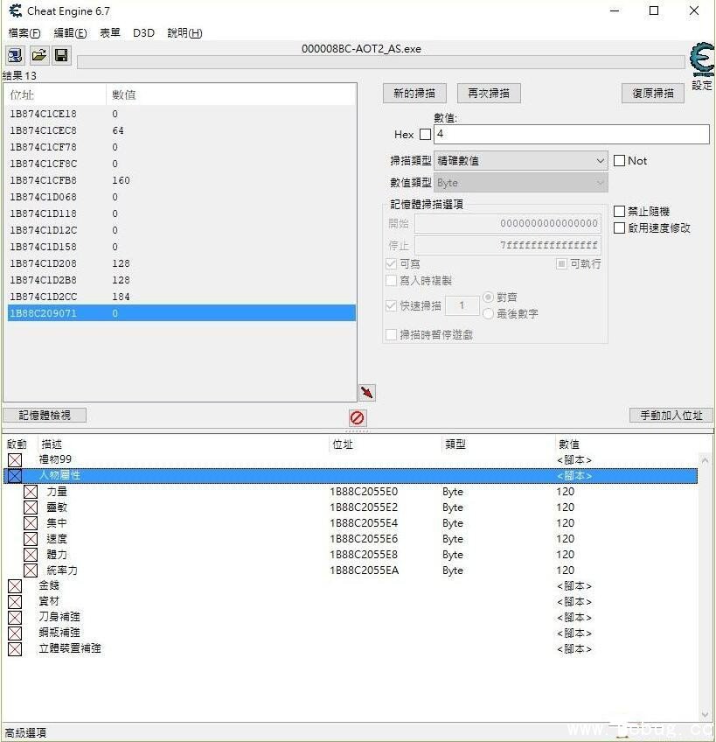Toggle the Hex checkbox
Viewport: 716px width, 742px height.
pos(425,135)
